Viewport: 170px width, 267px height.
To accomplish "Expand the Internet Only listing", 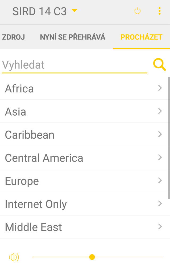I will [80, 204].
